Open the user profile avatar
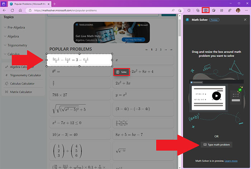Screen dimensions: 251x169 (238, 10)
